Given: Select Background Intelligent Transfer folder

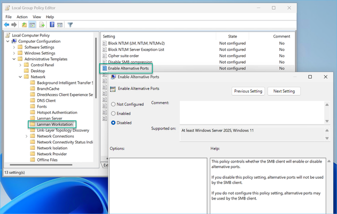Looking at the screenshot, I should pos(65,83).
